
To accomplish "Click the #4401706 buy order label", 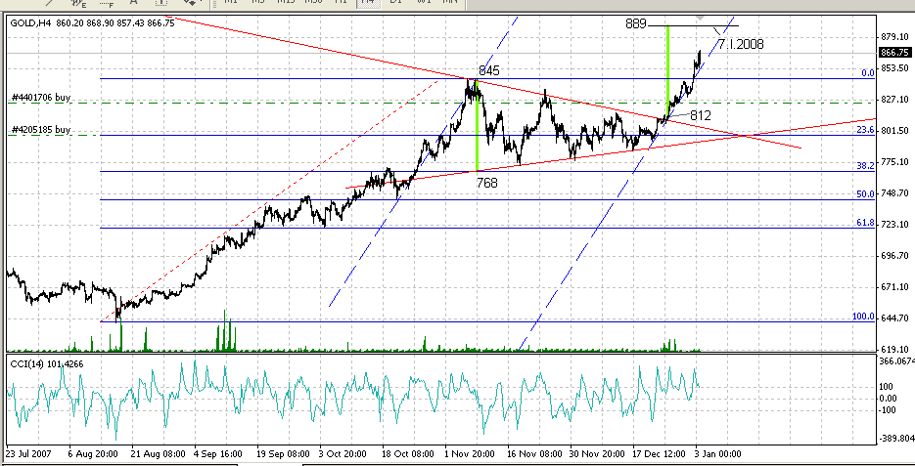I will point(40,98).
